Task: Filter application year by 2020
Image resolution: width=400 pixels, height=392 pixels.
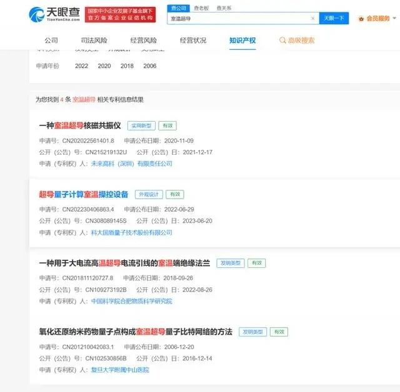Action: coord(104,66)
